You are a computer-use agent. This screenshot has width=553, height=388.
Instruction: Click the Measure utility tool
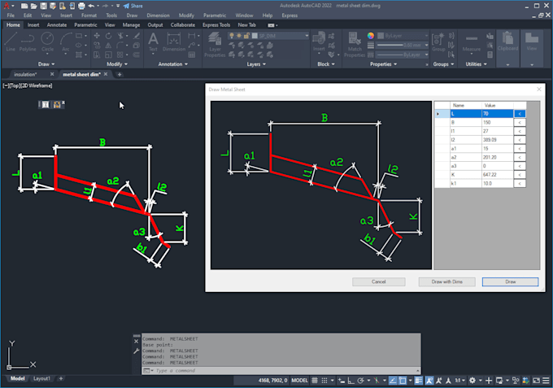(x=472, y=41)
